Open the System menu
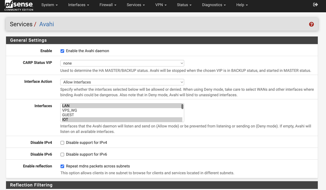326x190 pixels. point(49,5)
